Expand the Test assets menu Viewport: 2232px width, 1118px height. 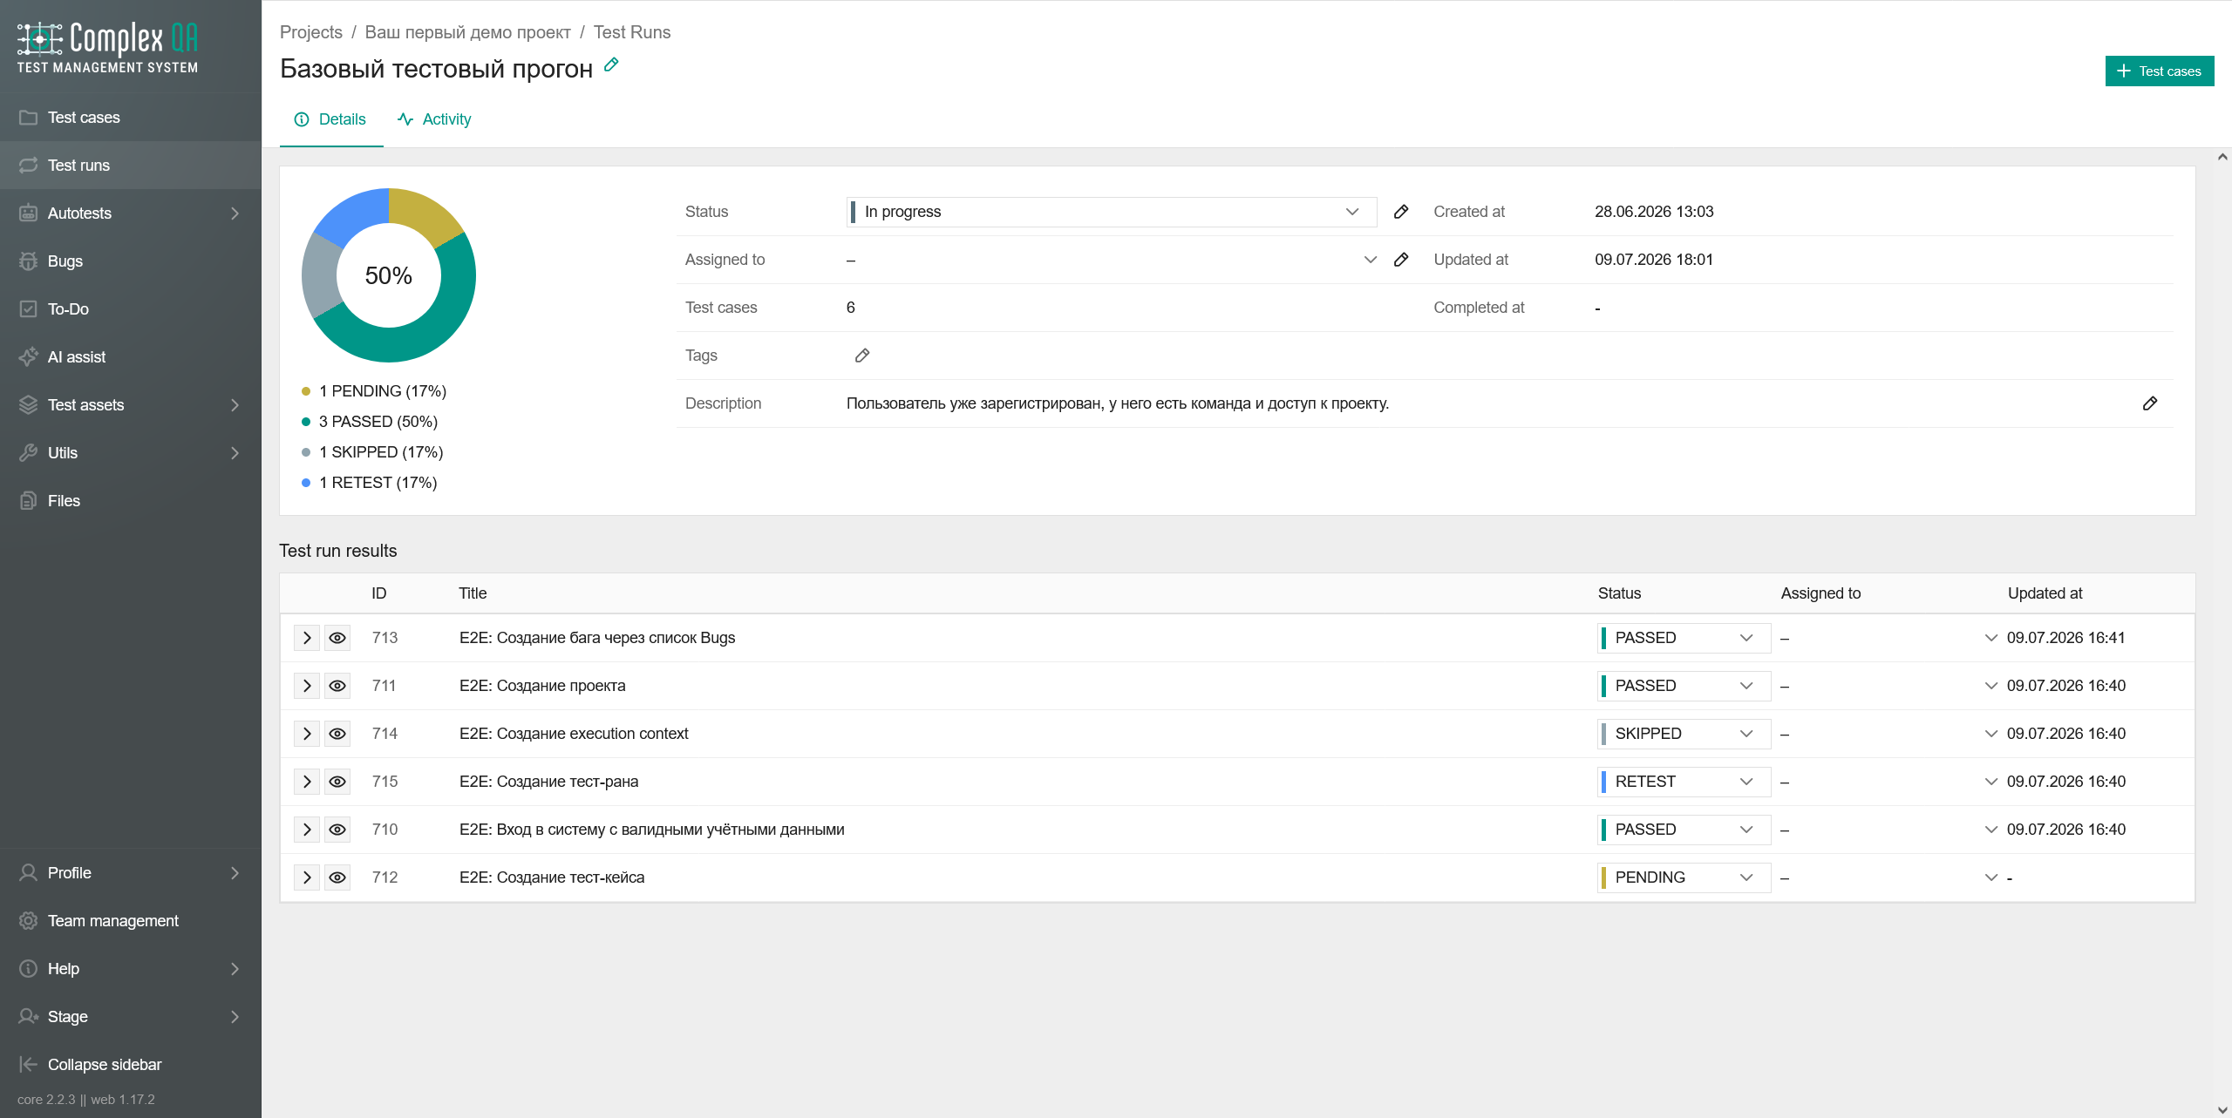pyautogui.click(x=131, y=405)
